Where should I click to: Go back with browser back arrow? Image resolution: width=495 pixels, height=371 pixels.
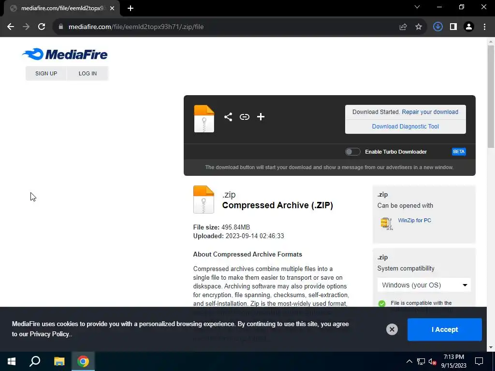pos(11,27)
